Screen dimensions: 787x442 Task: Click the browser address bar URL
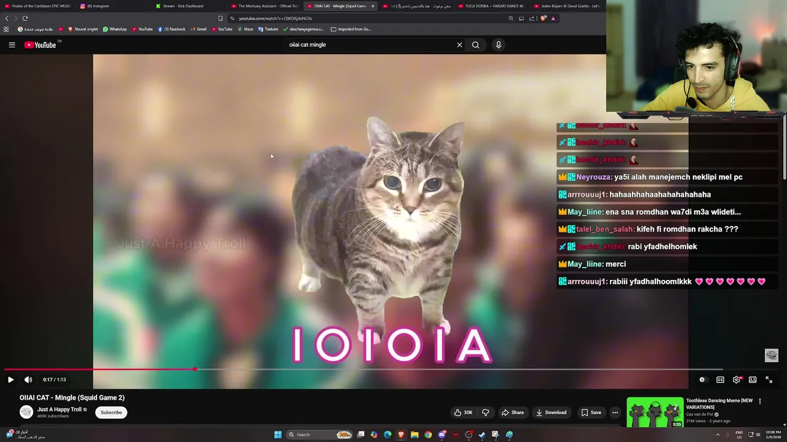[x=275, y=18]
